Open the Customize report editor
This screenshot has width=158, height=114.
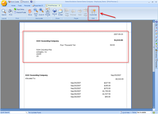point(93,12)
